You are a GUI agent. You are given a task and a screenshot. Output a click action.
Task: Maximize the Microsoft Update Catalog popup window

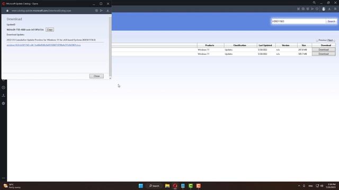101,4
